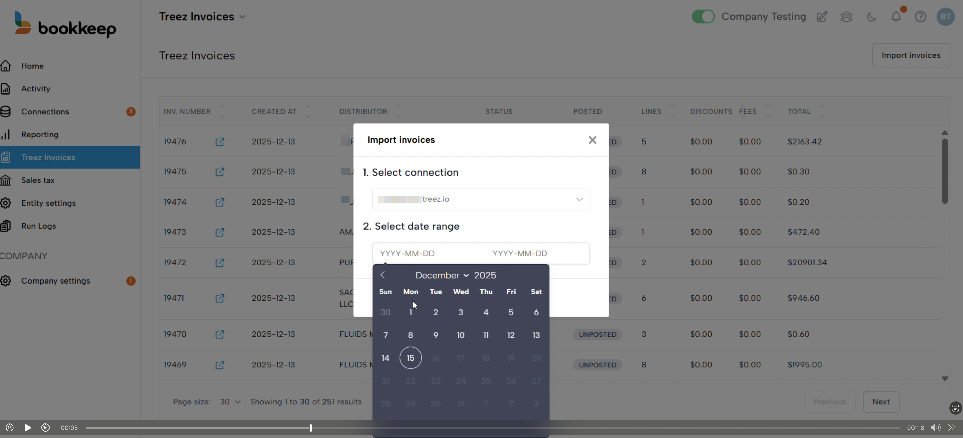Open help via the question mark icon
The image size is (963, 438).
coord(921,17)
